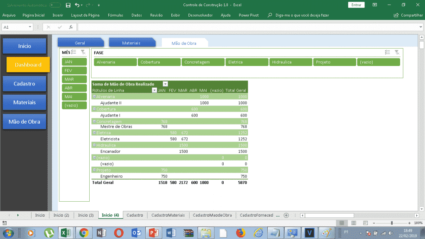The width and height of the screenshot is (425, 239).
Task: Collapse the Concretagem pivot group
Action: click(94, 122)
